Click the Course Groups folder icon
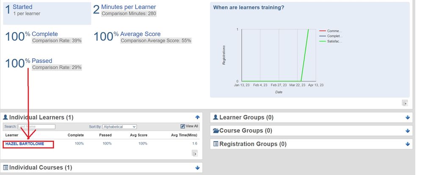Image resolution: width=423 pixels, height=175 pixels. (216, 131)
